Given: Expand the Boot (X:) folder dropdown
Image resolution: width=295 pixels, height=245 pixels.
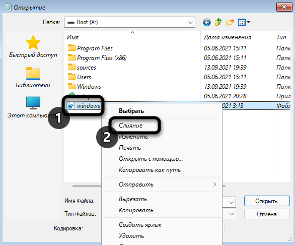Looking at the screenshot, I should (x=191, y=22).
